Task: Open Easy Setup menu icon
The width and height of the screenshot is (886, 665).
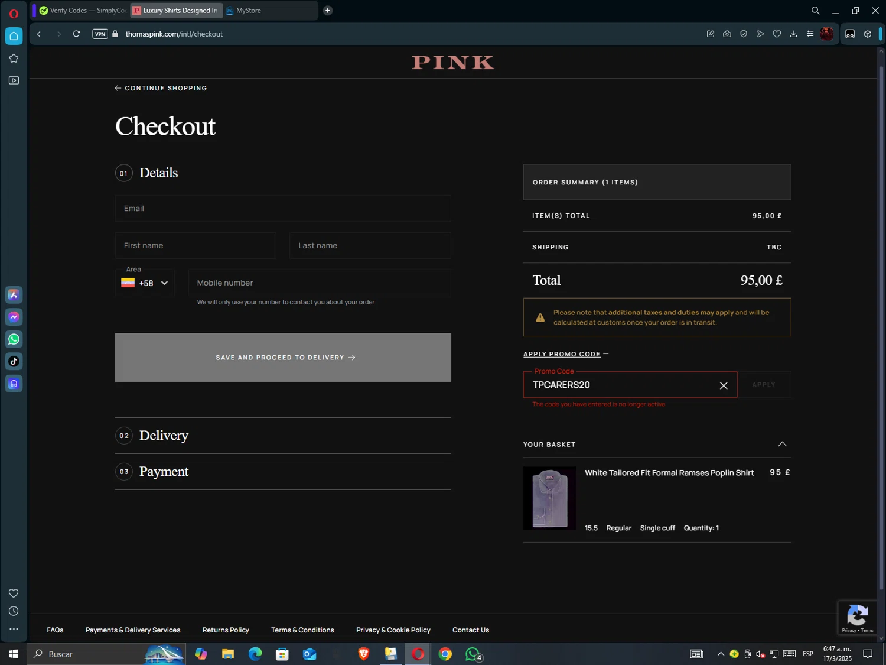Action: coord(810,34)
